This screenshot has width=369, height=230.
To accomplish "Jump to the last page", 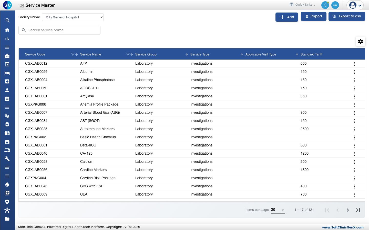I will [358, 210].
